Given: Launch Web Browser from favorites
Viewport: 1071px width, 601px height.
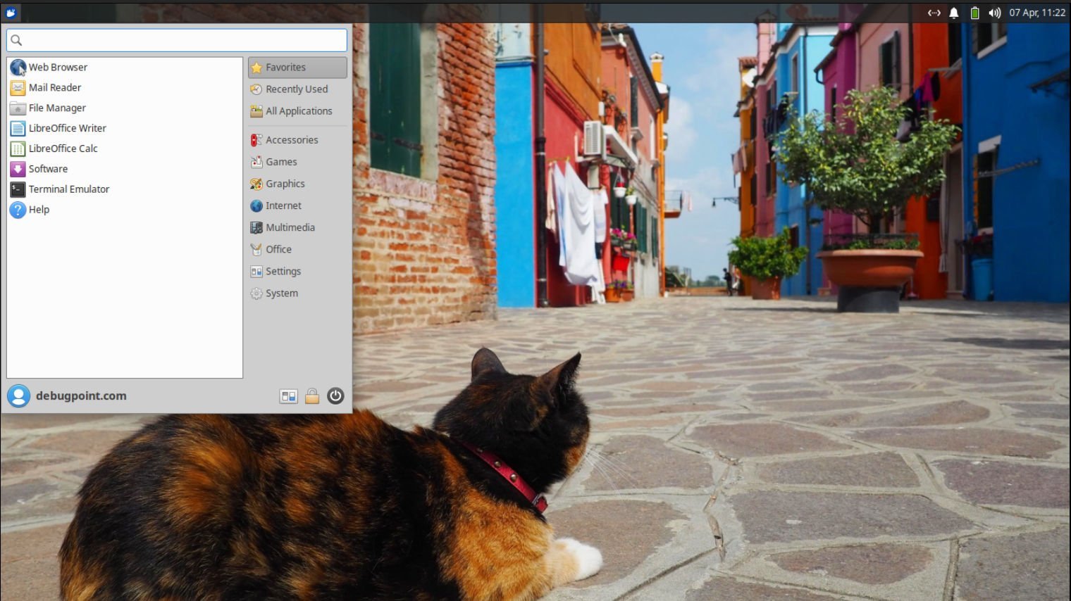Looking at the screenshot, I should coord(58,68).
